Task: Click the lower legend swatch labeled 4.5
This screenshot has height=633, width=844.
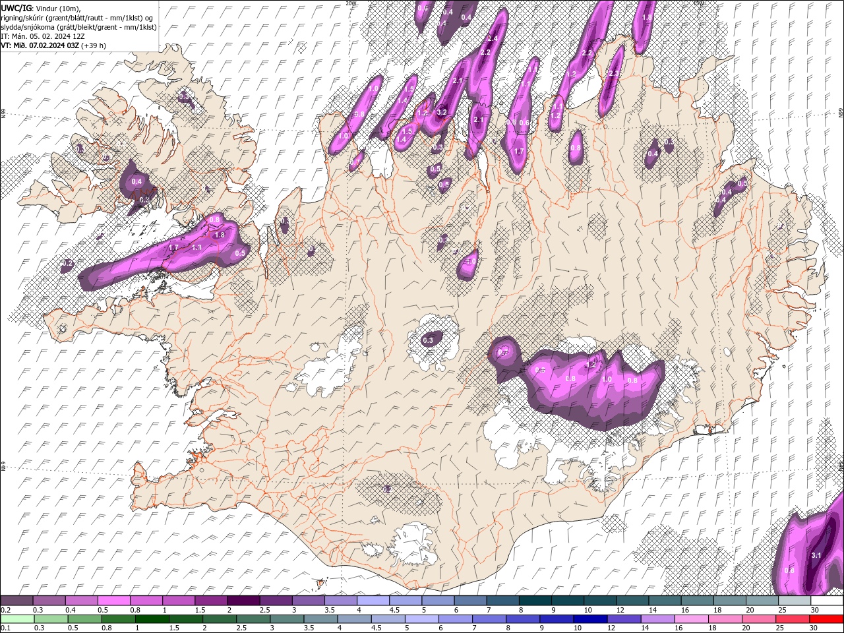Action: pyautogui.click(x=388, y=618)
